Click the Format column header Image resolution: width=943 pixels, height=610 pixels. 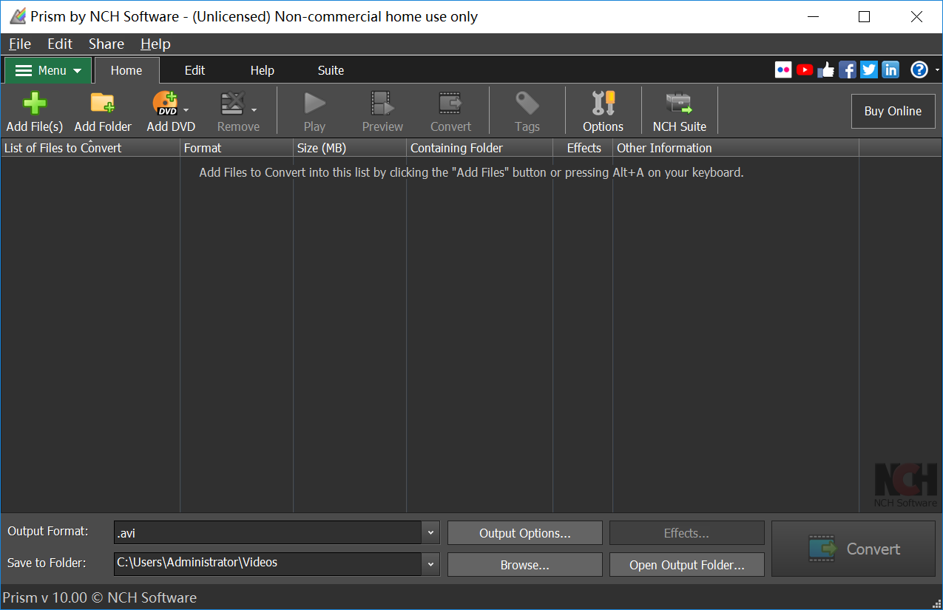[x=237, y=148]
